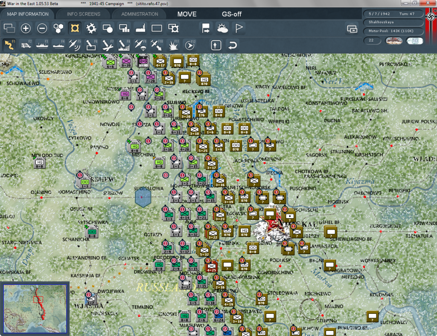This screenshot has height=336, width=437.
Task: Toggle the plain rectangle overlay icon
Action: click(x=157, y=28)
